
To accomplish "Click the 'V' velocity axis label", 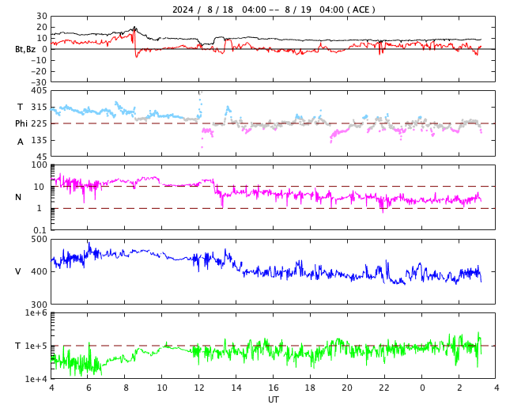I will coord(18,271).
